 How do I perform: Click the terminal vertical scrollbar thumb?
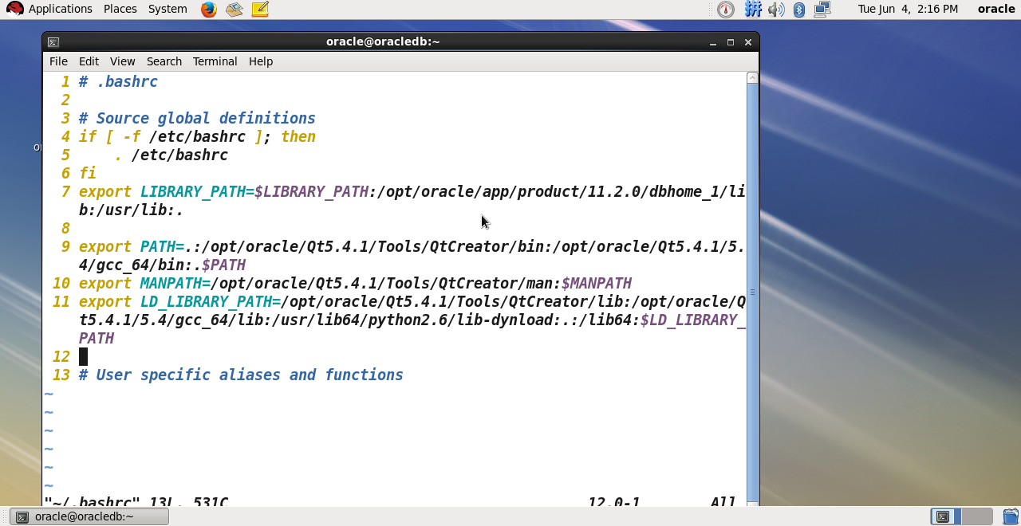(x=752, y=291)
